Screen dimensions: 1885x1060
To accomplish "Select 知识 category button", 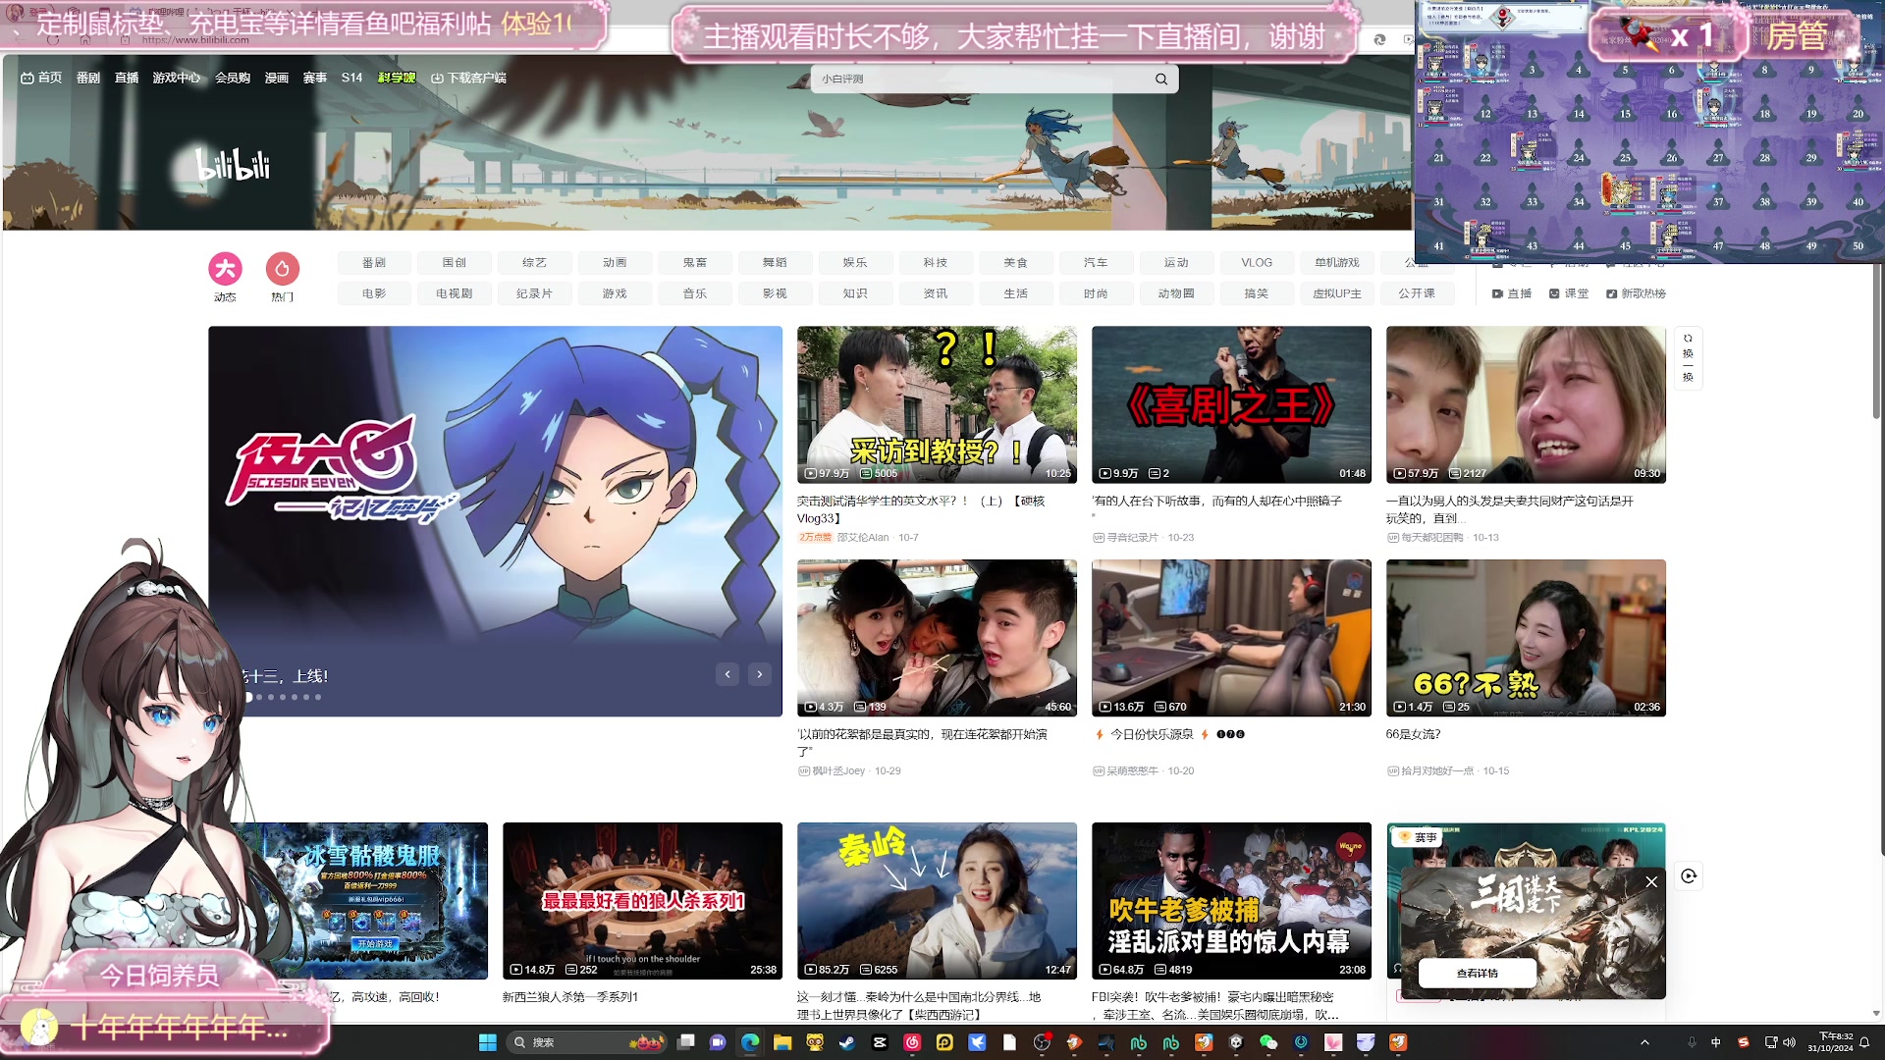I will (x=855, y=293).
